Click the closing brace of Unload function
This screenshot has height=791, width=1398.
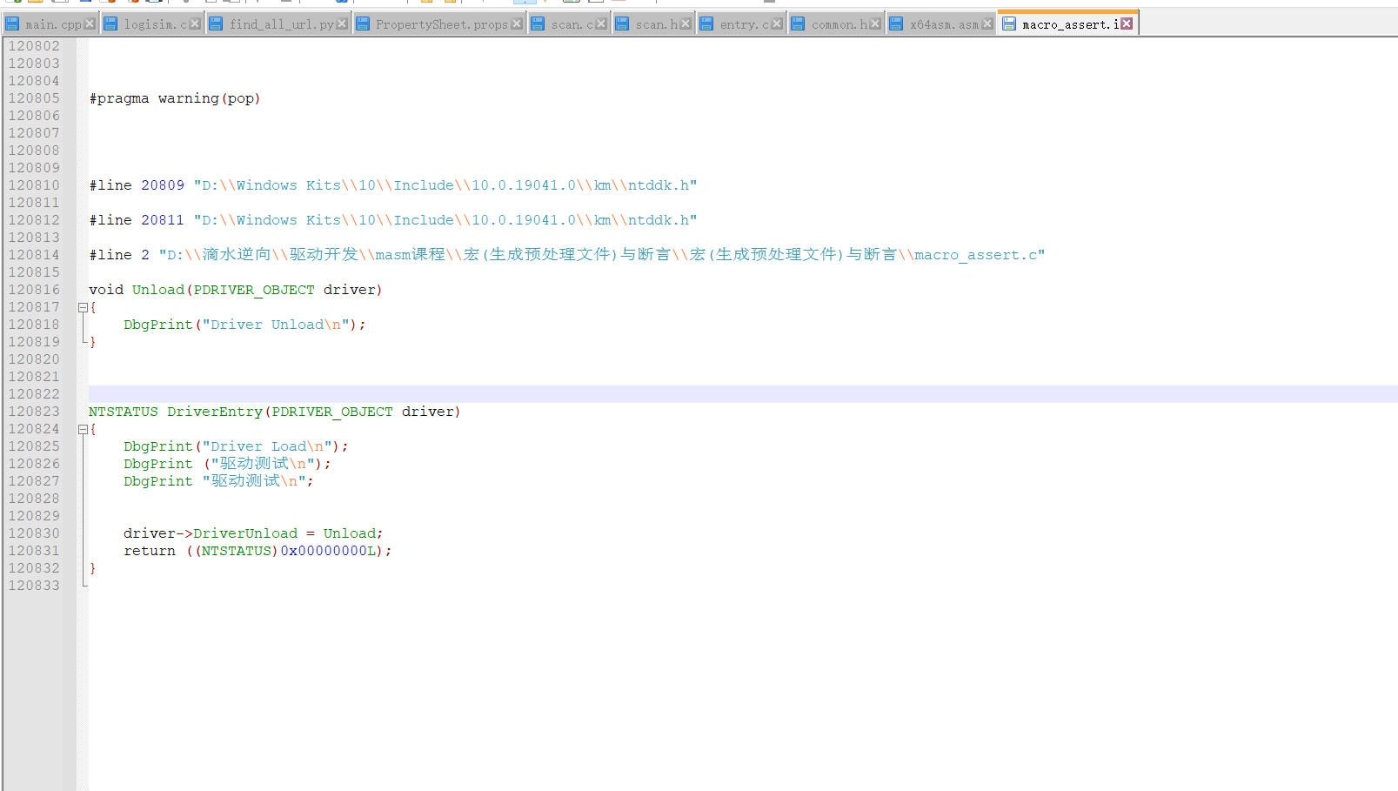92,342
